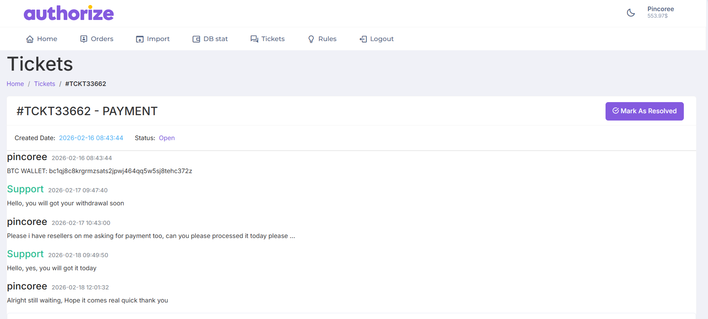Open DB stat via its wallet icon

click(x=196, y=39)
